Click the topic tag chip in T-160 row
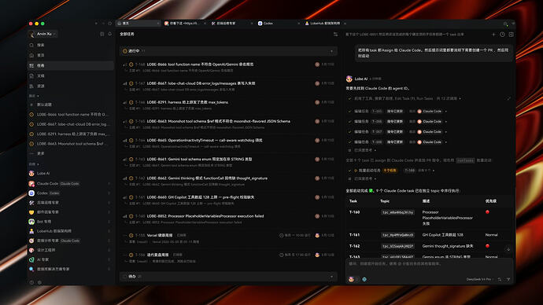This screenshot has height=305, width=543. coord(397,212)
